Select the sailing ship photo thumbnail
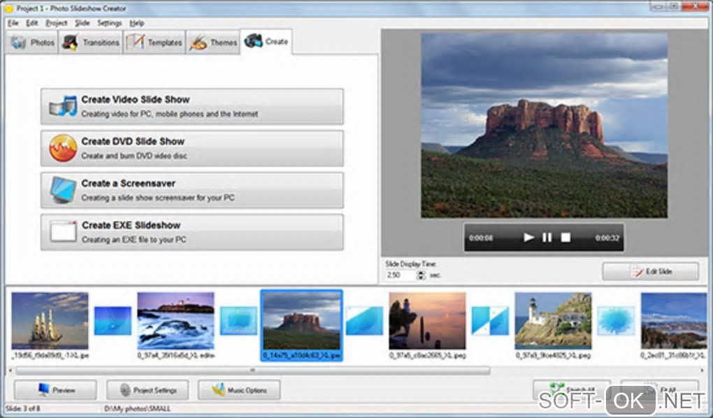713x418 pixels. coord(50,321)
